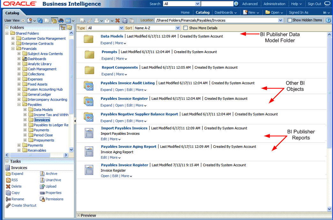Open the Help menu
Screen dimensions: 333x220
[296, 4]
